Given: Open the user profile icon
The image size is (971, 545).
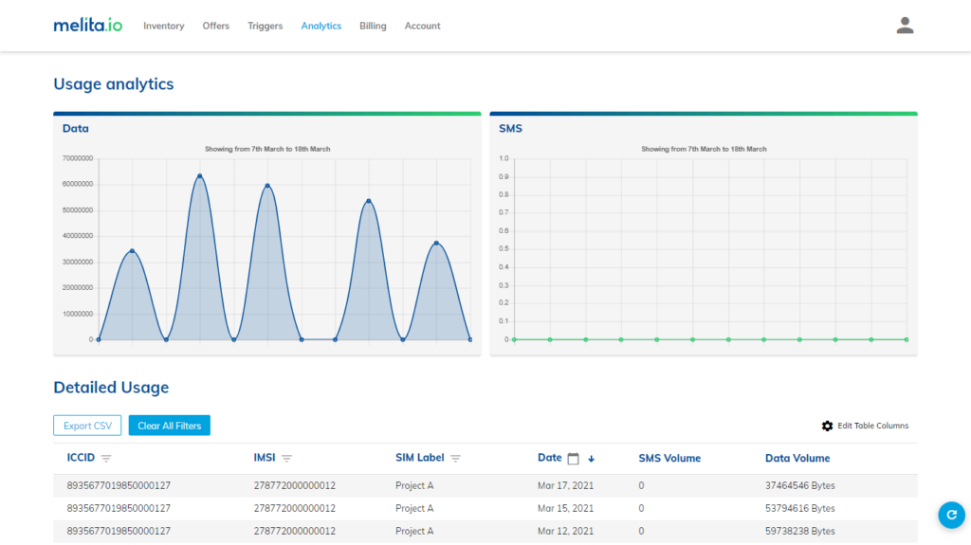Looking at the screenshot, I should point(905,26).
